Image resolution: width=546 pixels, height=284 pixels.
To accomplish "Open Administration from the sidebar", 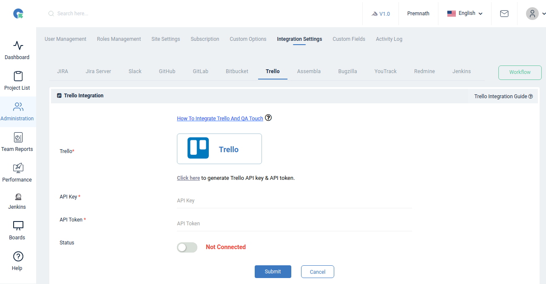I will (17, 111).
